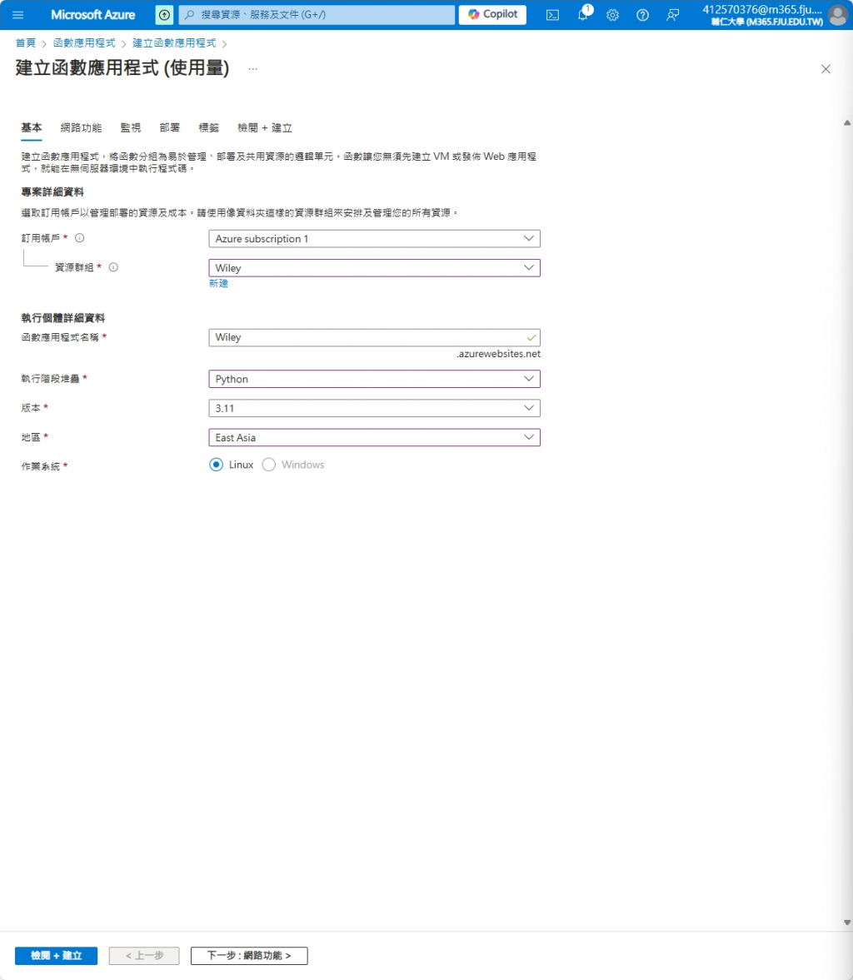
Task: Click the scrollbar up arrow
Action: click(846, 123)
